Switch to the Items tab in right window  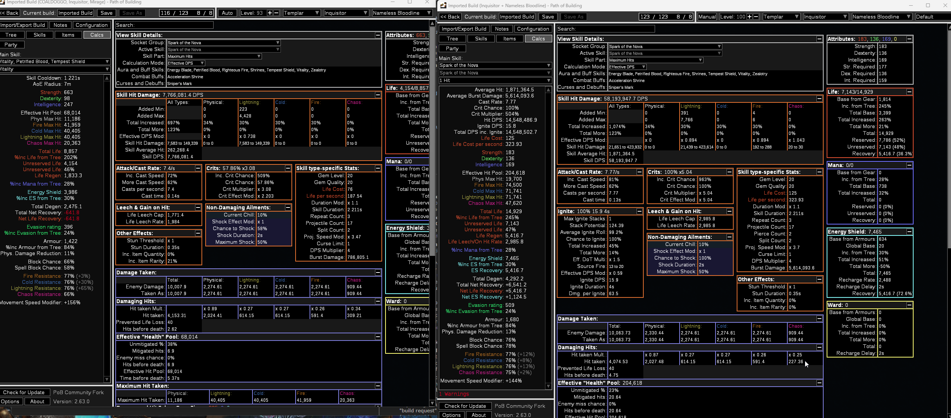coord(509,39)
